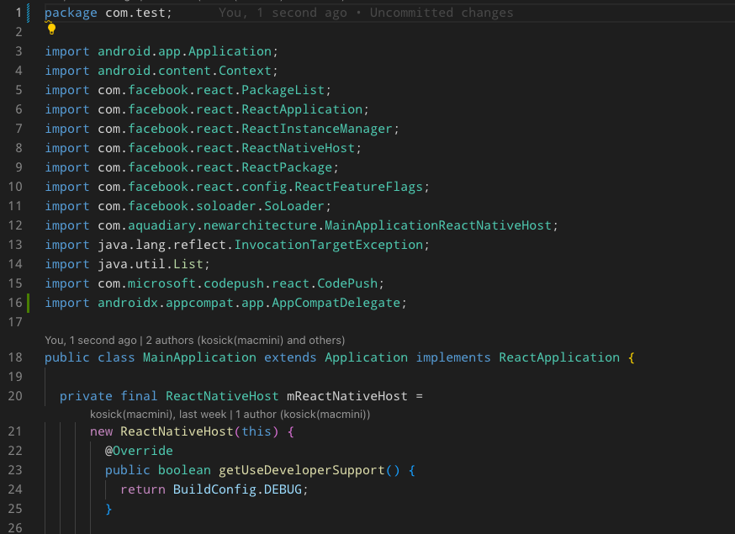Click 'ReactApplication' in the line 6 import

pos(302,109)
